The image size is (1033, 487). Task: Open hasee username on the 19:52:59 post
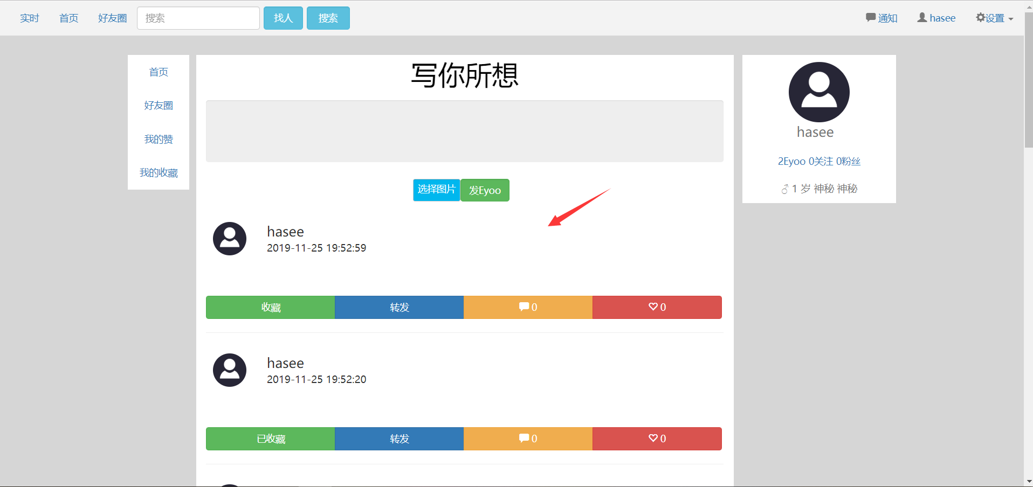(286, 232)
